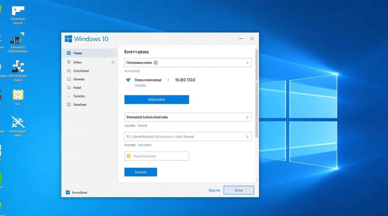Viewport: 388px width, 216px height.
Task: Click the blue Wi-Fi icon in the main panel
Action: (x=128, y=80)
